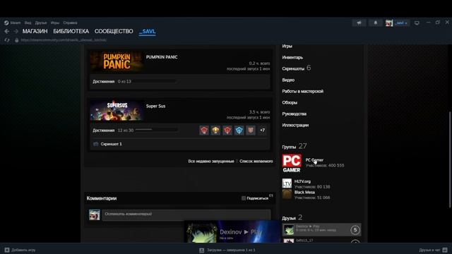452x254 pixels.
Task: Open Скриншоты 6 link
Action: [x=297, y=68]
